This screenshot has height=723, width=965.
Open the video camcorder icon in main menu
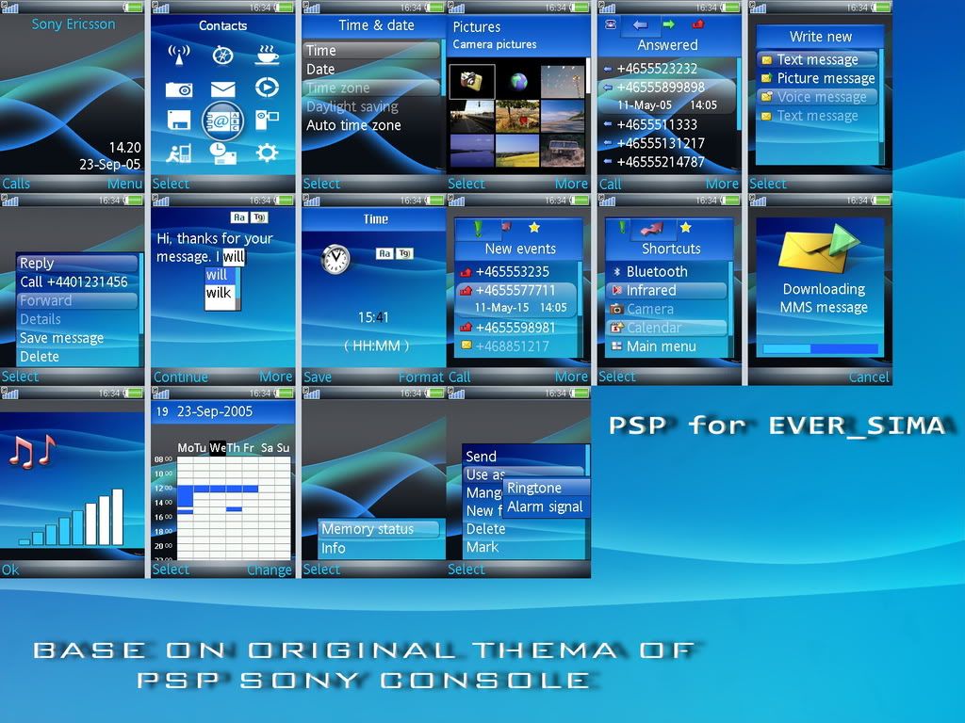click(x=267, y=120)
